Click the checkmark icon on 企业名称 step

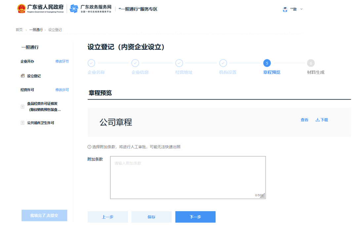point(91,63)
